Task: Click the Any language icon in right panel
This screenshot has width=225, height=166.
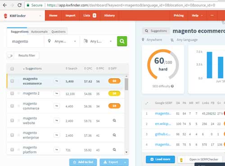Action: [172, 40]
